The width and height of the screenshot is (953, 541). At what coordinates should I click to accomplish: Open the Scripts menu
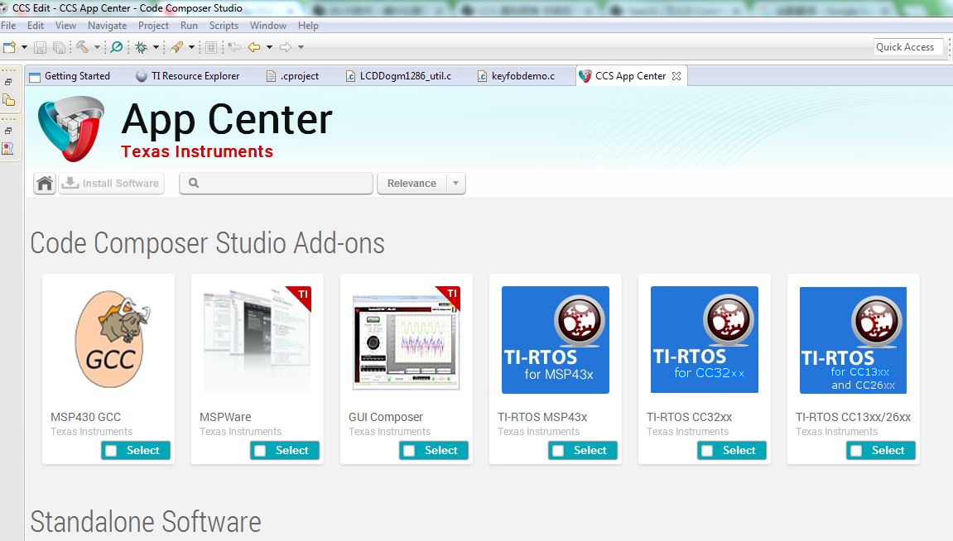(224, 26)
